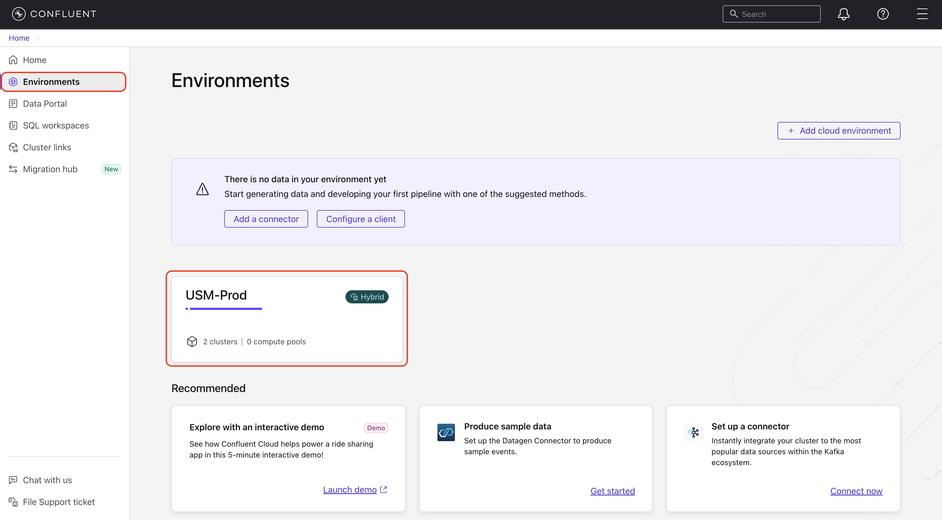942x520 pixels.
Task: Click the Connect now link
Action: 856,491
